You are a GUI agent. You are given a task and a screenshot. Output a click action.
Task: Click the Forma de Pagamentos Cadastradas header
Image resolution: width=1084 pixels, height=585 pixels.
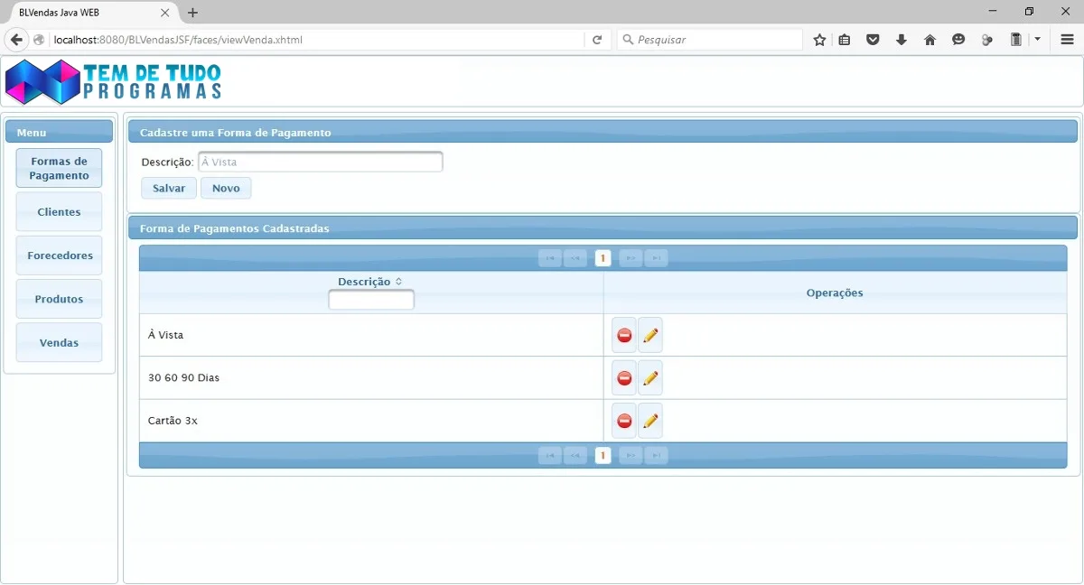coord(603,227)
